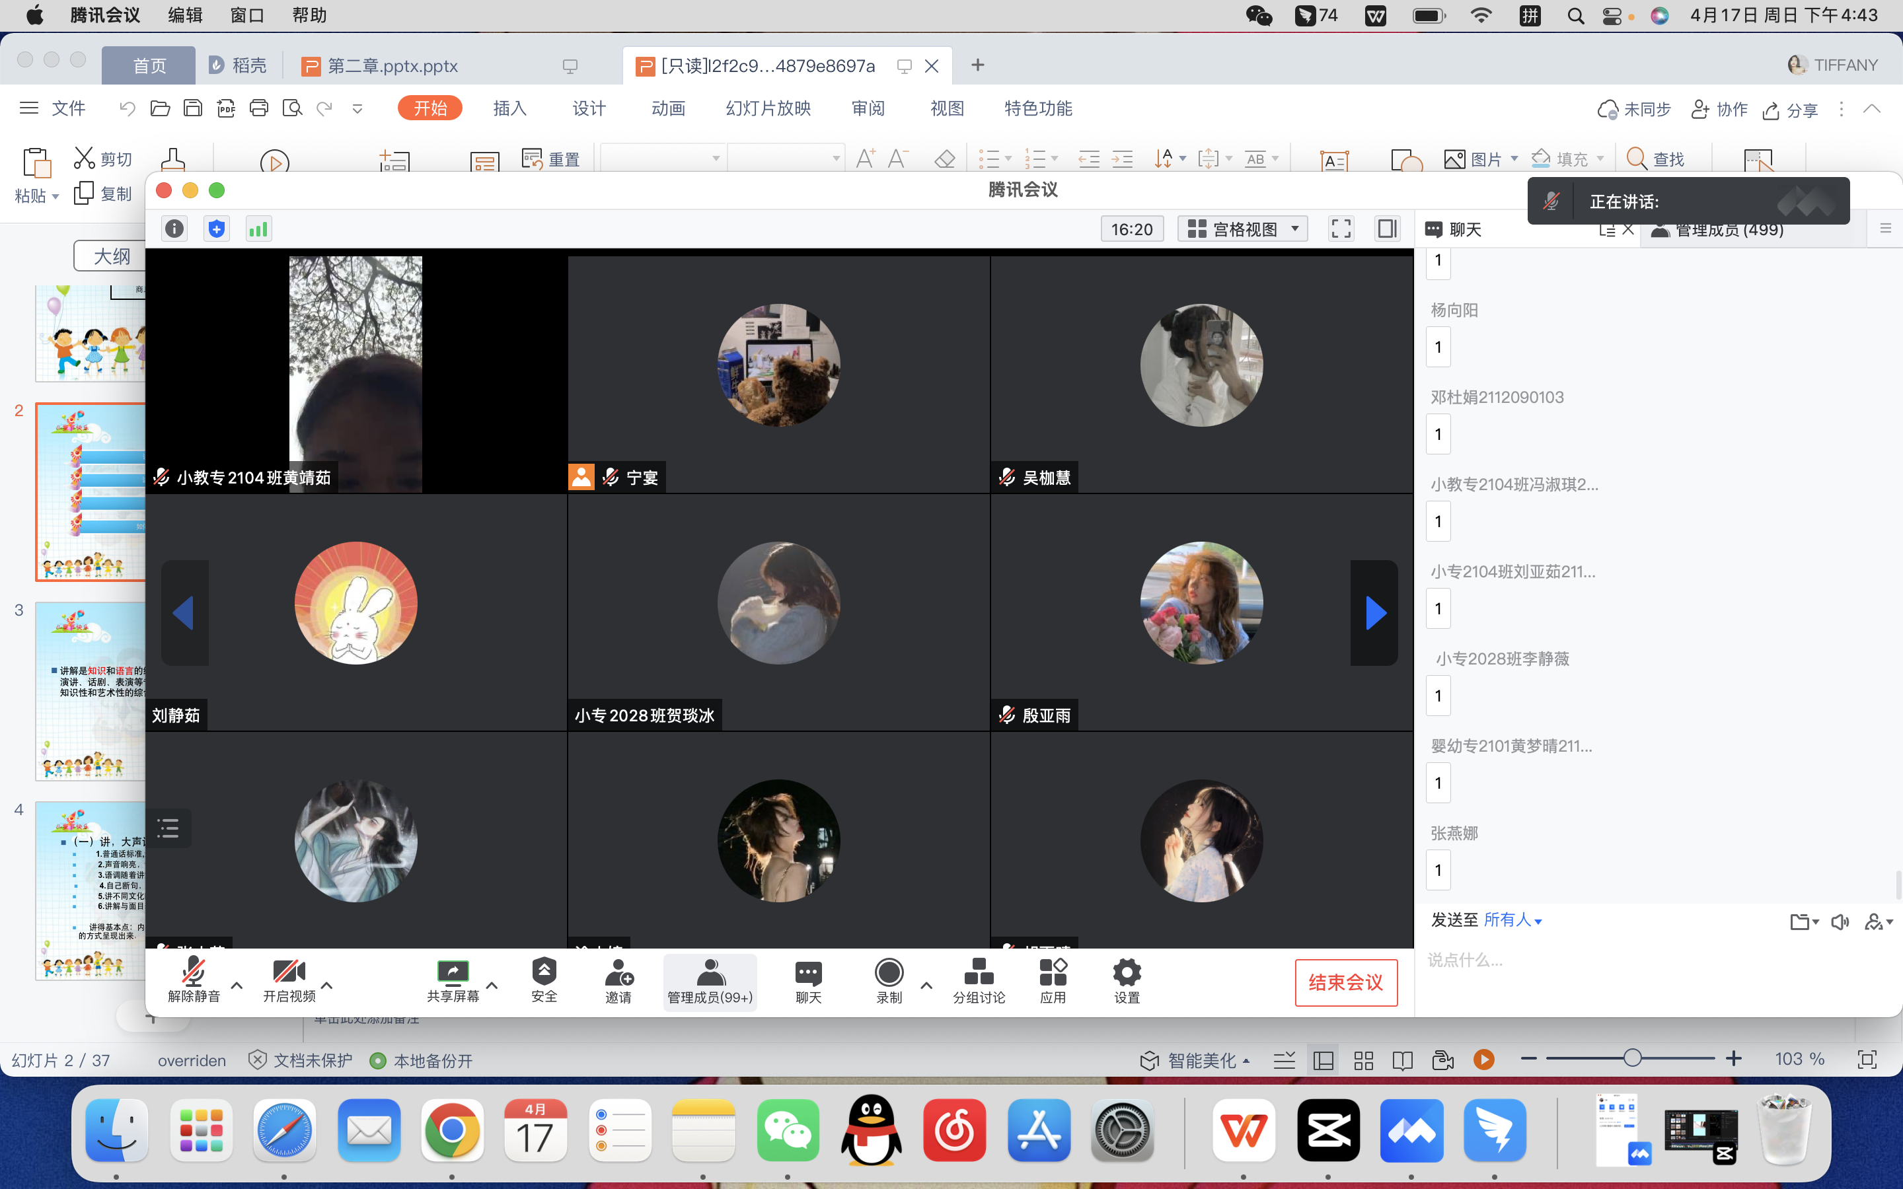Open chat permission person icon dropdown

(1878, 921)
